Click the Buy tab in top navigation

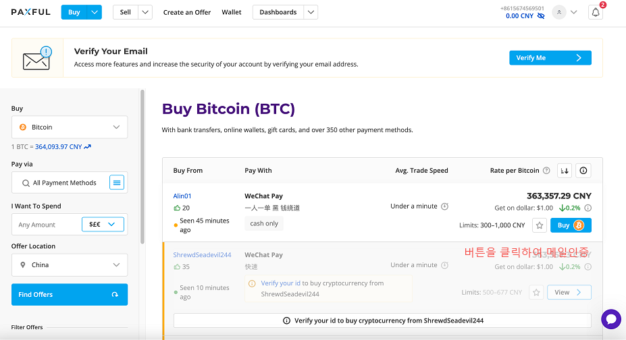(x=74, y=12)
